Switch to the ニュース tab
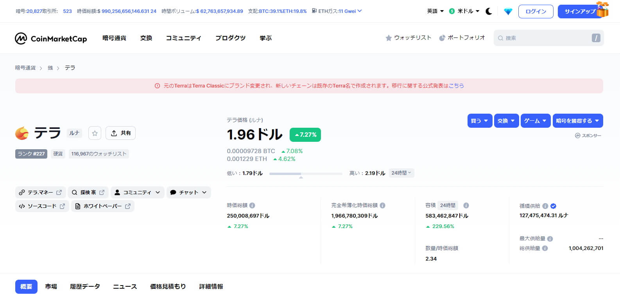This screenshot has width=620, height=300. [125, 287]
